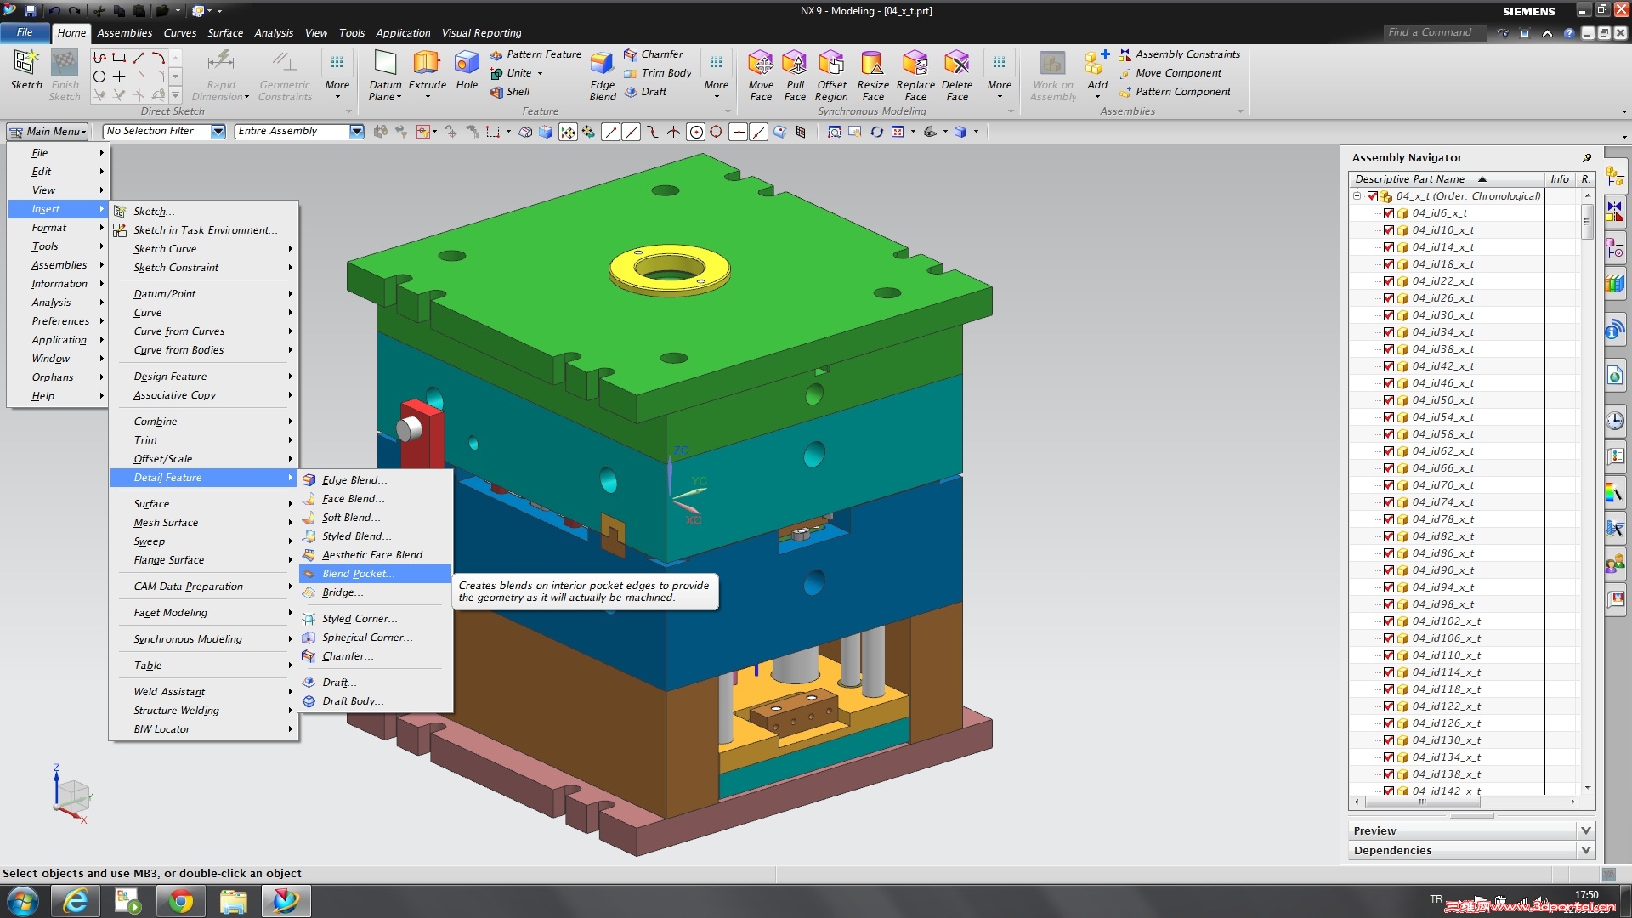Click the Edge Blend ribbon icon
Screen dimensions: 1632x918
point(602,65)
